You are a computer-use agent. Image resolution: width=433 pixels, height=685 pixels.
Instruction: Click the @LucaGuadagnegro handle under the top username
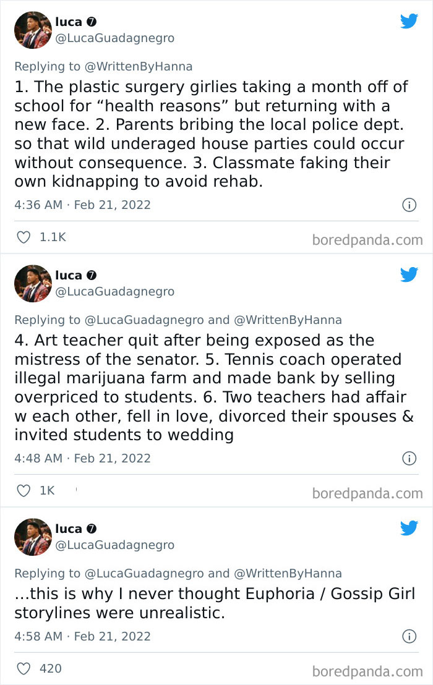(115, 38)
